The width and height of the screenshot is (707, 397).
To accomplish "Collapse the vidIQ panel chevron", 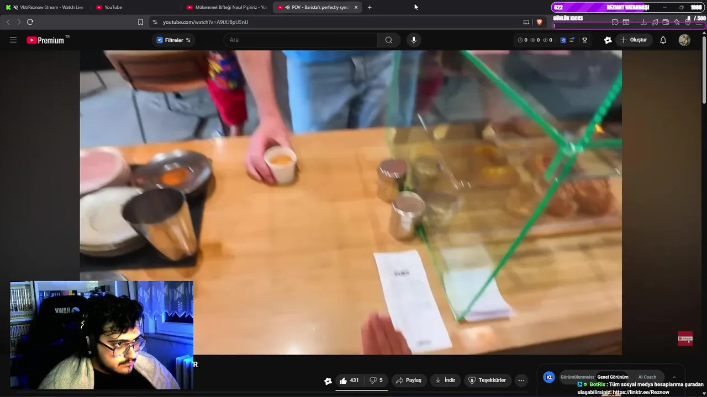I will coord(674,377).
